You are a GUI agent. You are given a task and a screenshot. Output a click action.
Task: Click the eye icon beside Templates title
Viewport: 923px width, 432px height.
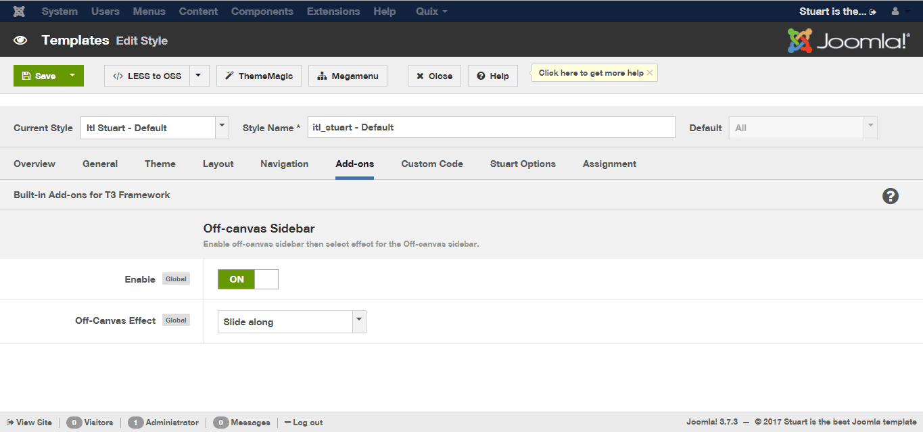tap(20, 41)
